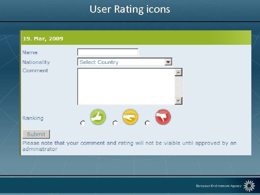Focus the Name text field
The width and height of the screenshot is (260, 195).
click(x=108, y=52)
